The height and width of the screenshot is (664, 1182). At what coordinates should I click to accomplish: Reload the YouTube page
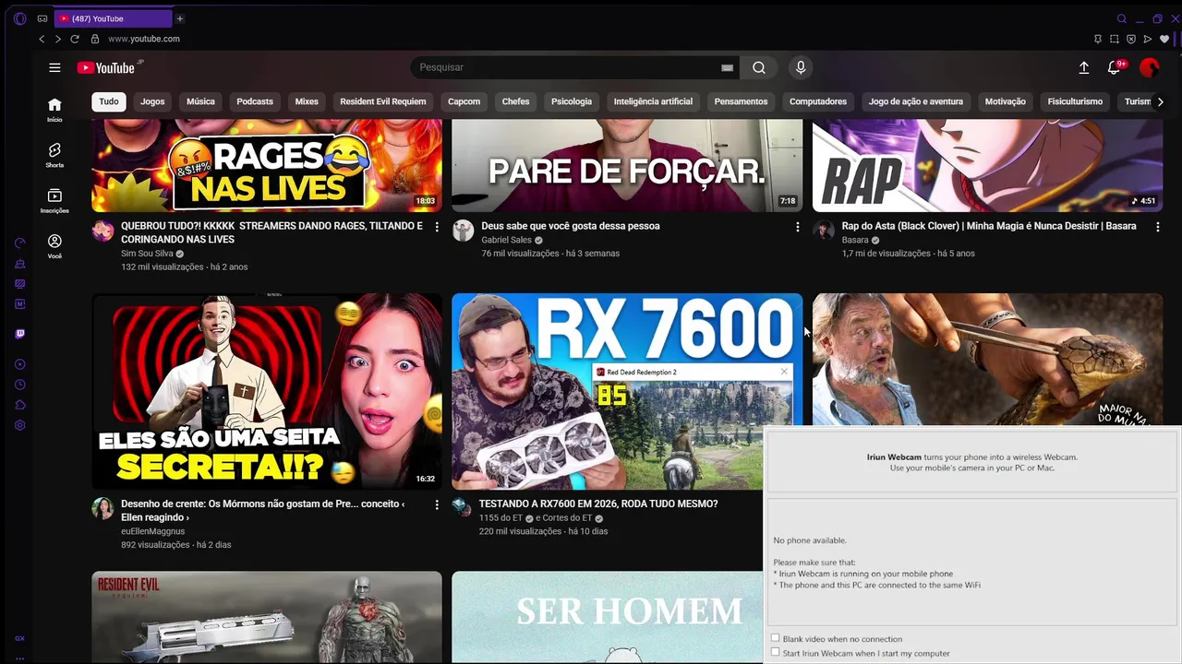tap(76, 39)
